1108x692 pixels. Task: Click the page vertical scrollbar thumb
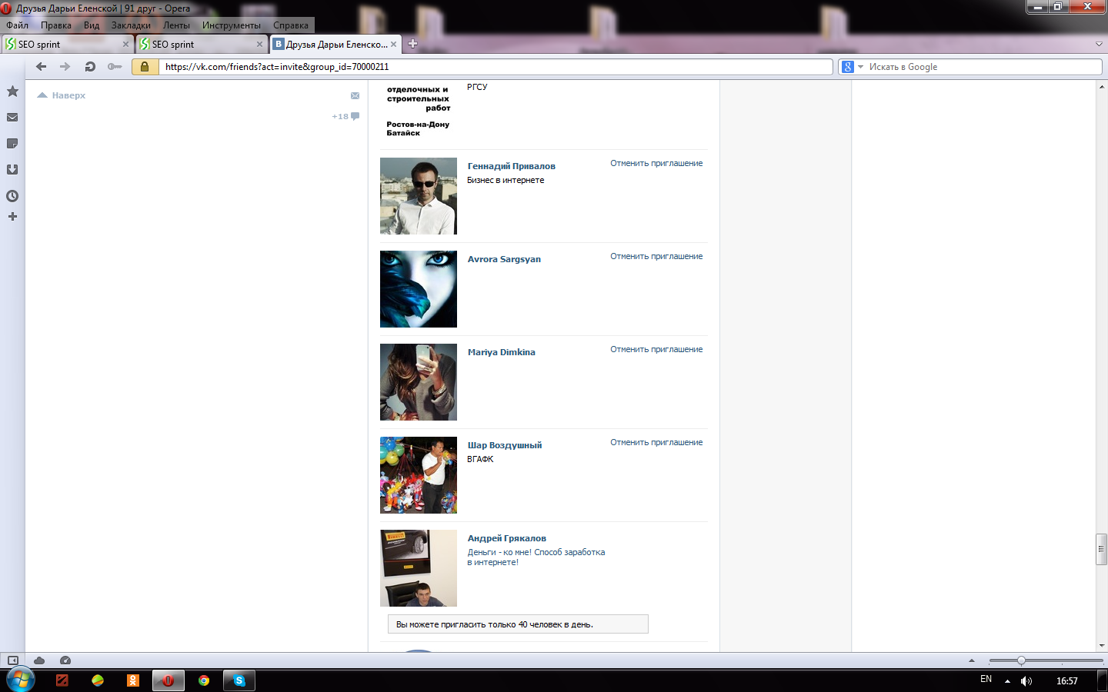point(1102,549)
